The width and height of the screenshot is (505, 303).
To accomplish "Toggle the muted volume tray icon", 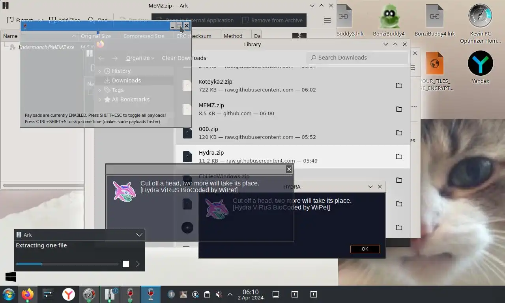I will pyautogui.click(x=219, y=294).
